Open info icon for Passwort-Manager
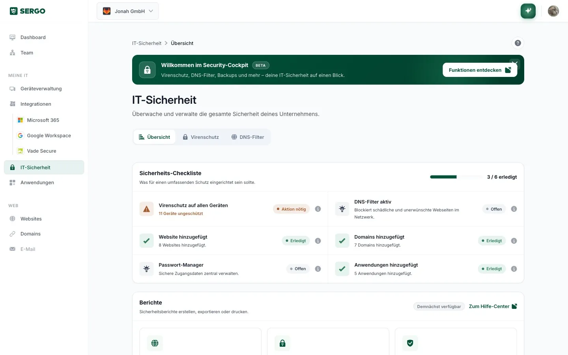Image resolution: width=568 pixels, height=355 pixels. pos(318,269)
